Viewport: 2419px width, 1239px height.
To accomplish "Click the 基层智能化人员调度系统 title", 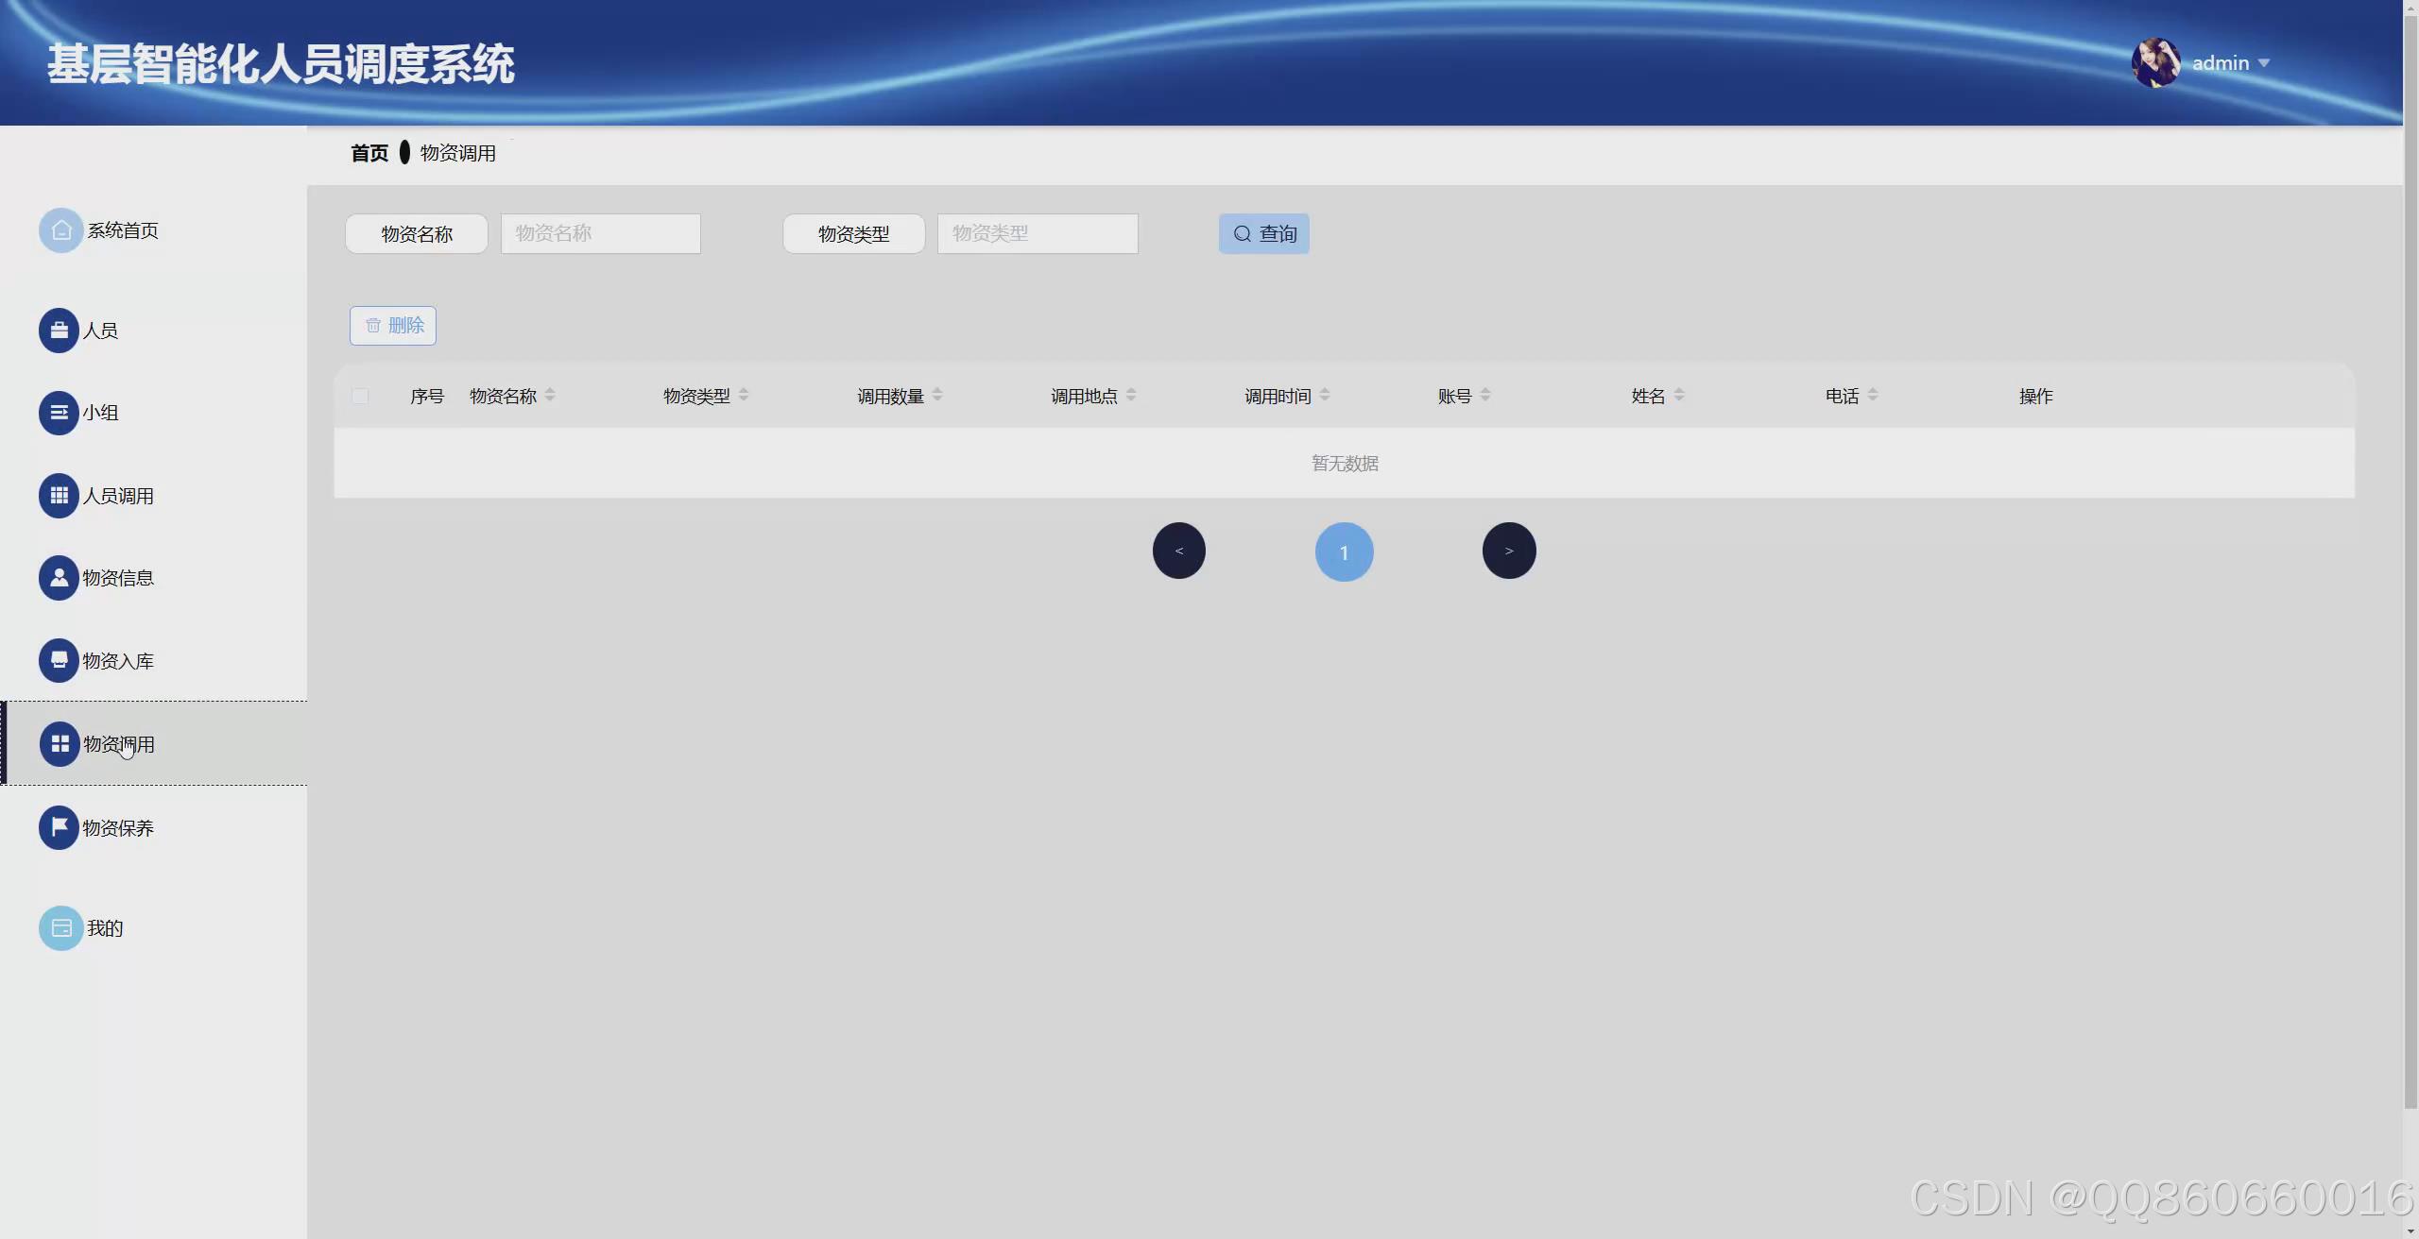I will pyautogui.click(x=281, y=64).
